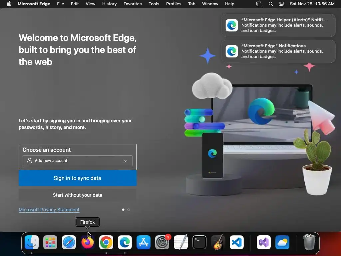Open Control Center in menu bar
341x256 pixels.
(282, 4)
